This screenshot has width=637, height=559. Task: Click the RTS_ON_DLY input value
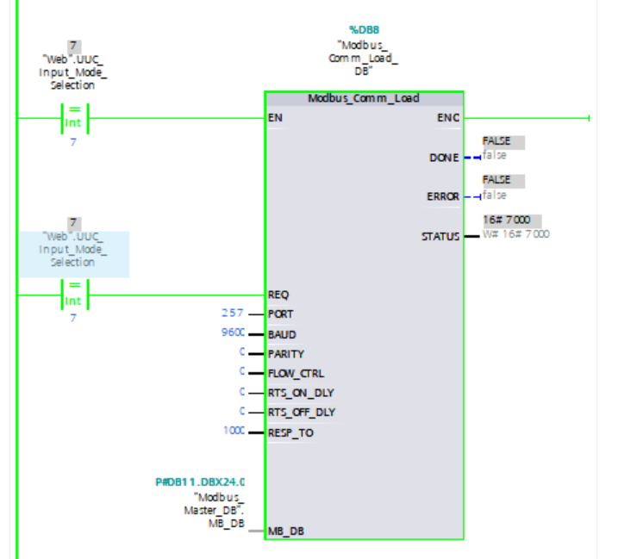coord(241,392)
